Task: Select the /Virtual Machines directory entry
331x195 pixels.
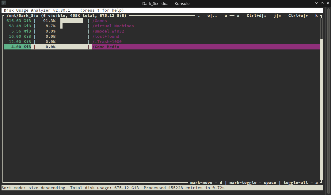Action: (x=113, y=26)
